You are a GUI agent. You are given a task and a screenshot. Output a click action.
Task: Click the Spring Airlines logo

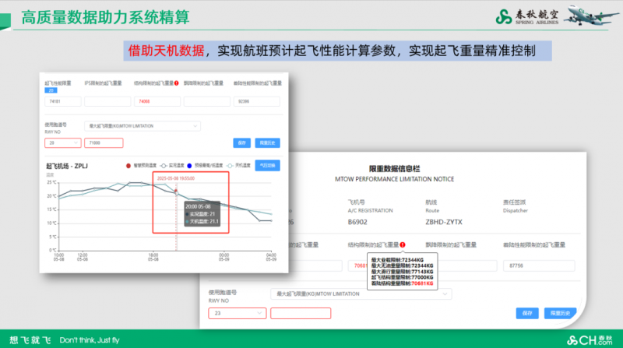[x=527, y=16]
